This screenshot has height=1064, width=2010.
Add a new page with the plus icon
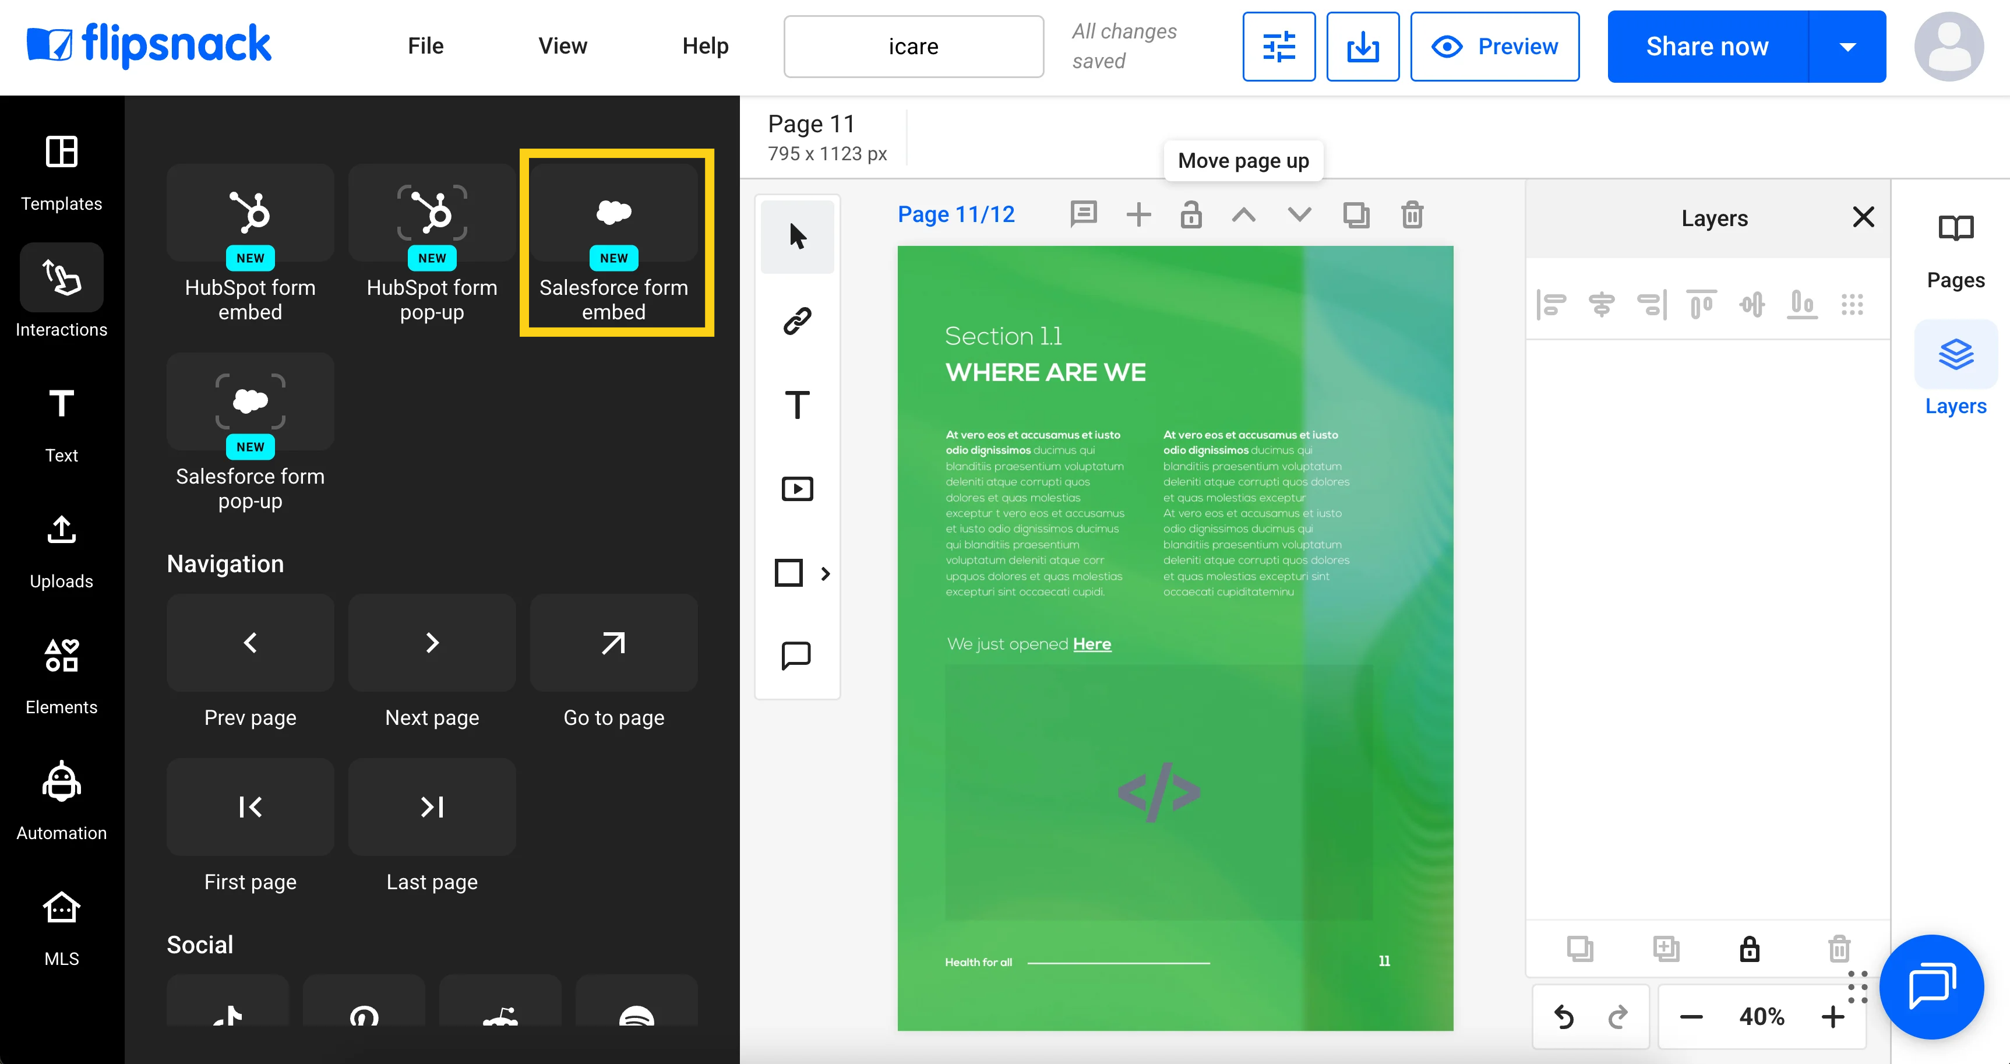coord(1138,214)
